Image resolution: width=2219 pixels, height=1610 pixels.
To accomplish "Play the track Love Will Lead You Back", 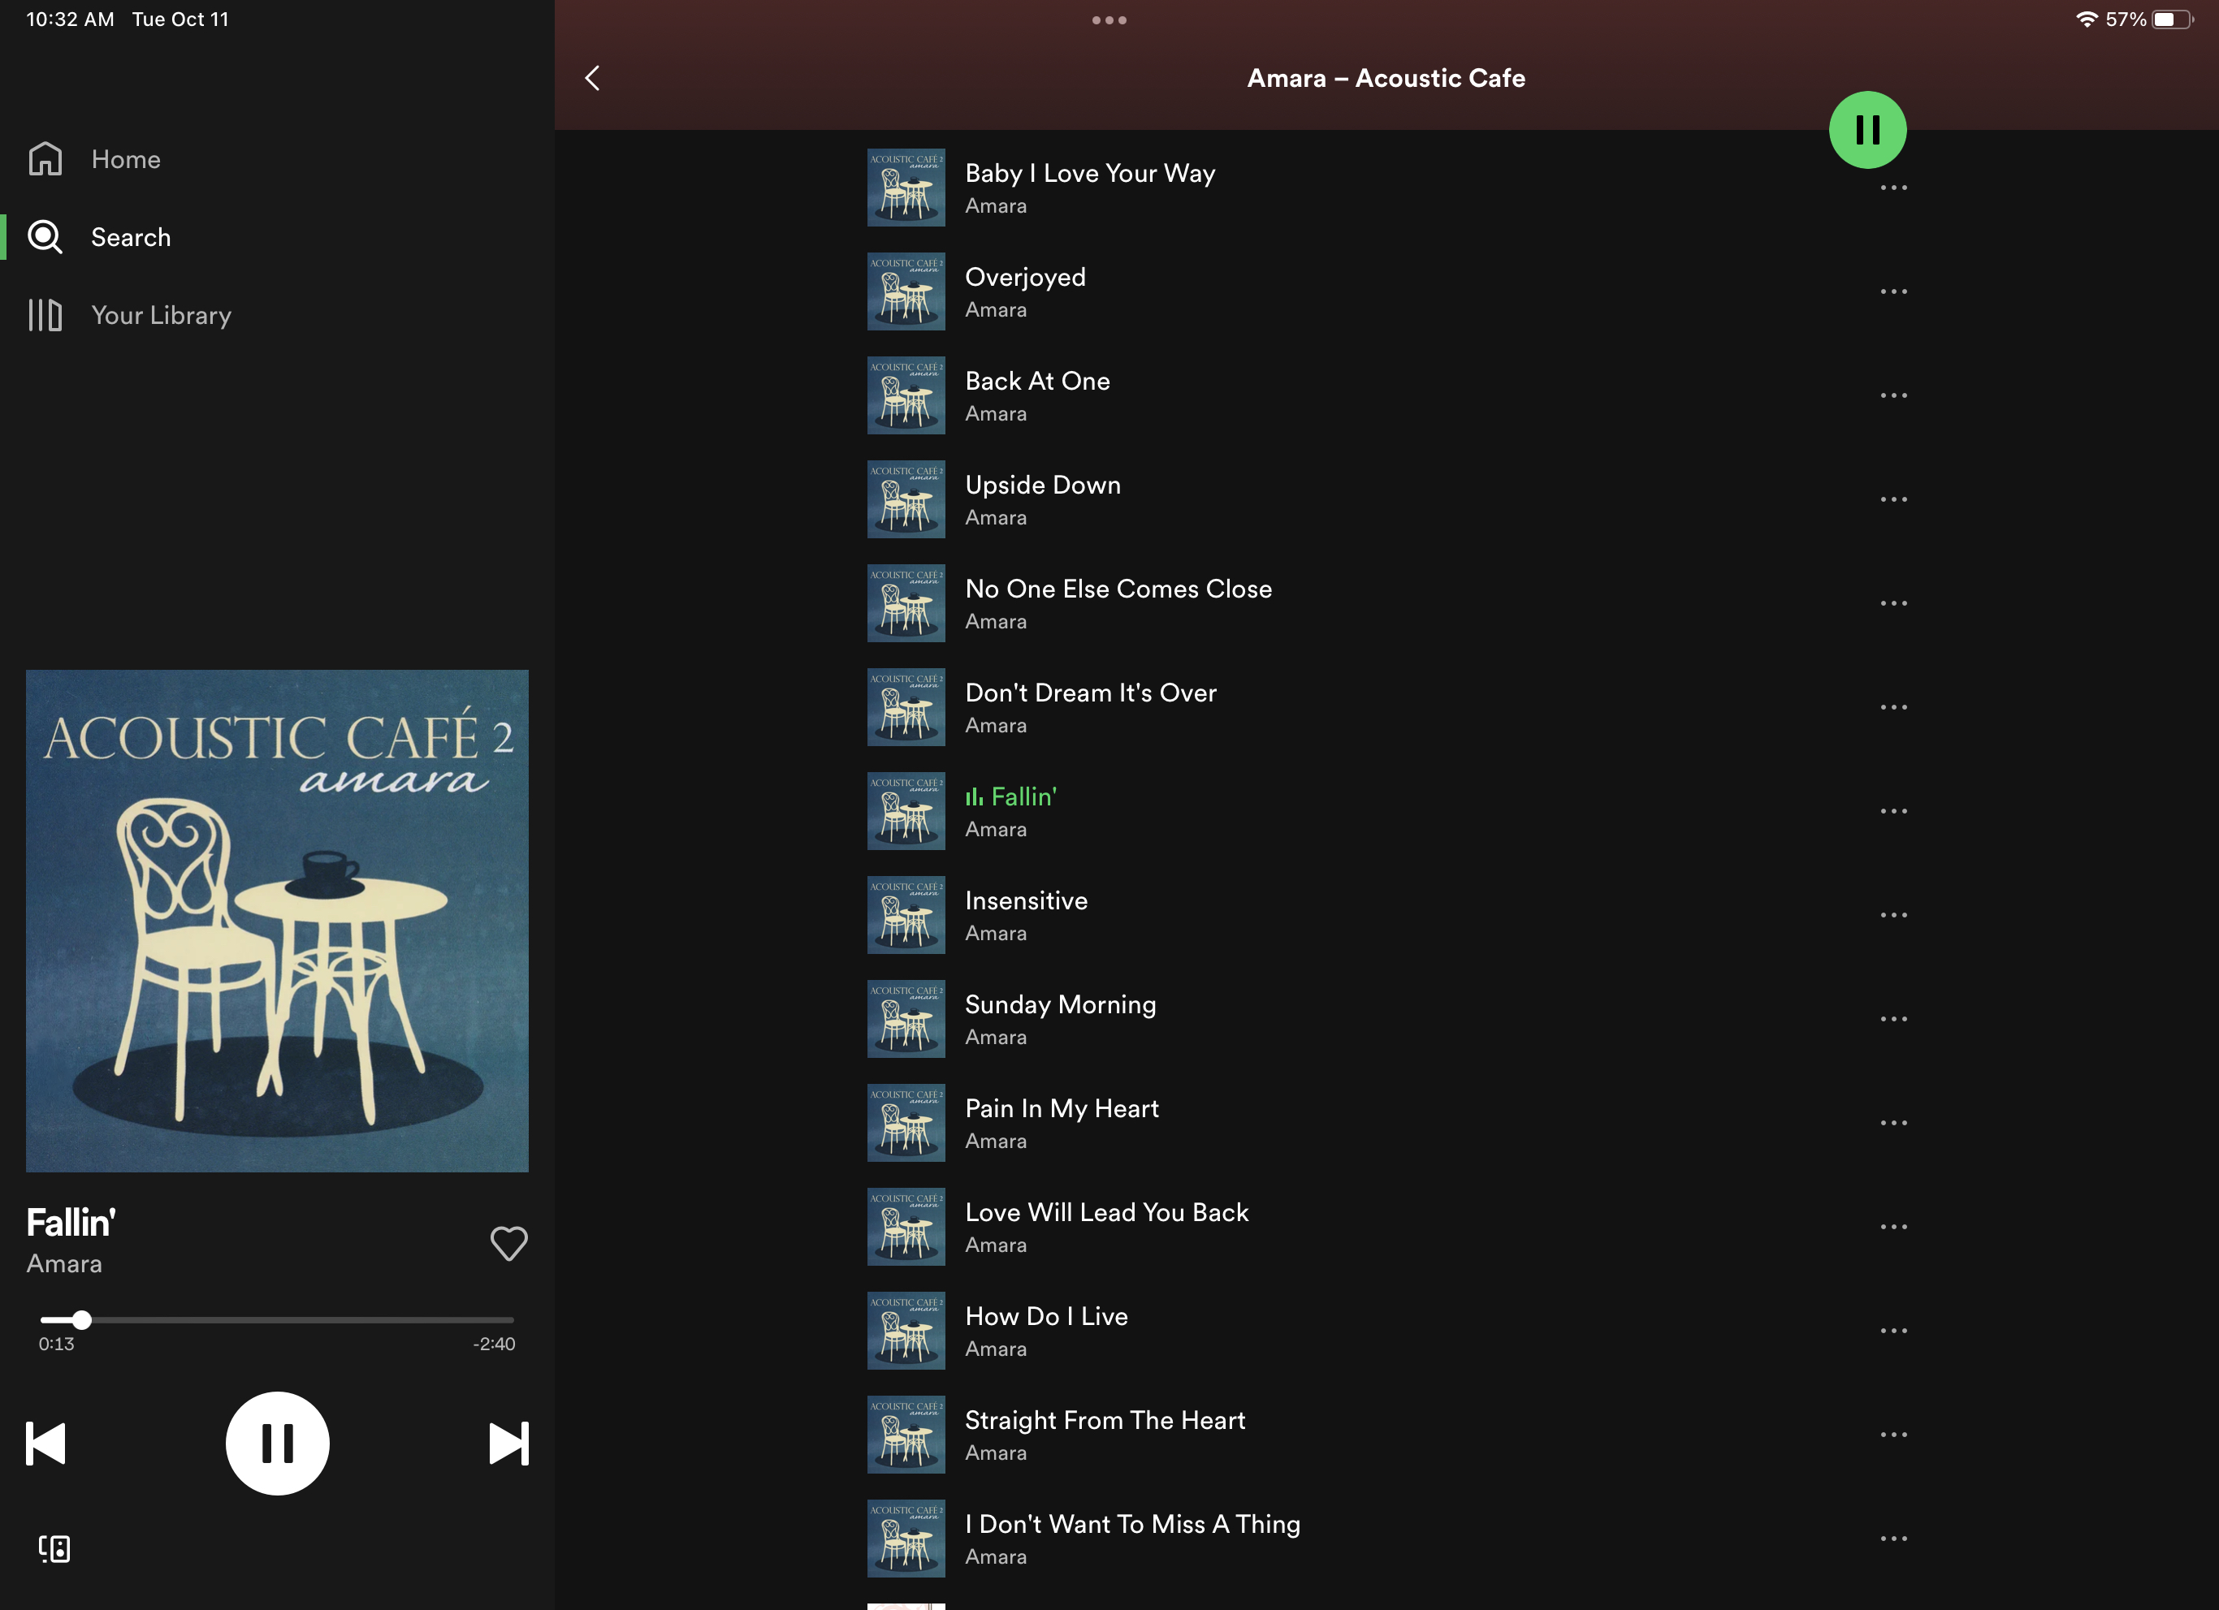I will coord(1386,1227).
